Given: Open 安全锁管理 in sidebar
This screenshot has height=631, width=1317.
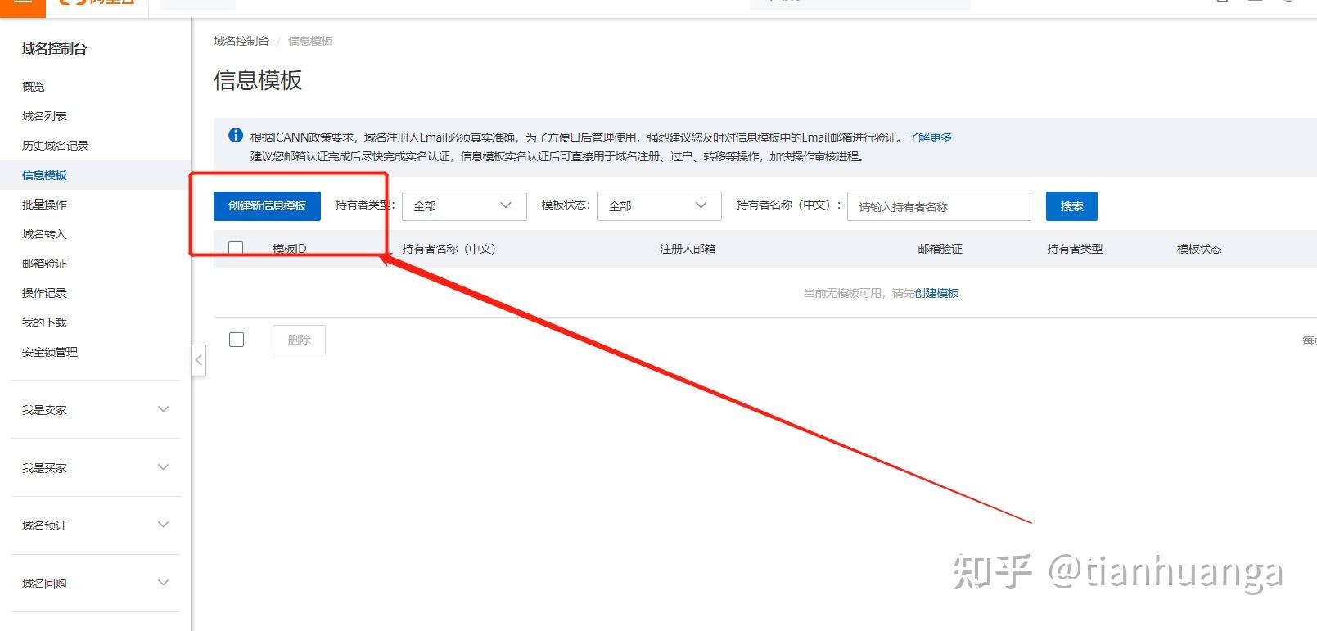Looking at the screenshot, I should click(50, 352).
